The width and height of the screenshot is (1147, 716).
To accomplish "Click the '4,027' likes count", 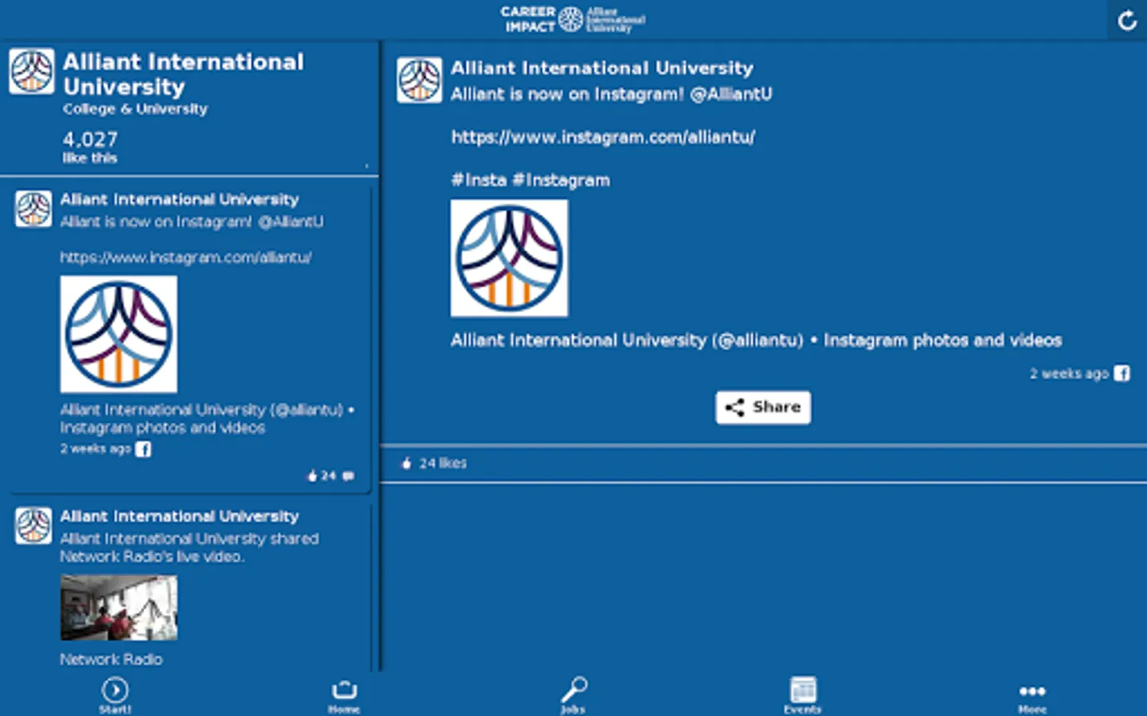I will click(x=90, y=139).
